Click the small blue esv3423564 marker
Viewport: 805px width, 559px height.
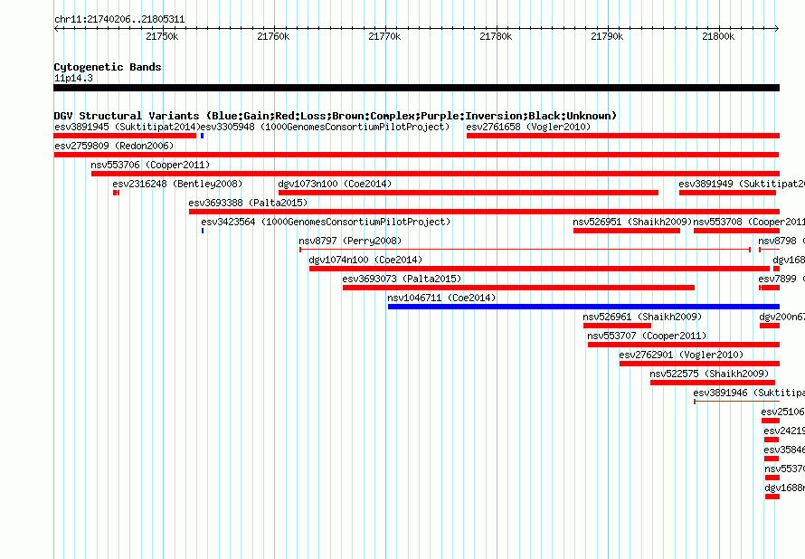(203, 231)
